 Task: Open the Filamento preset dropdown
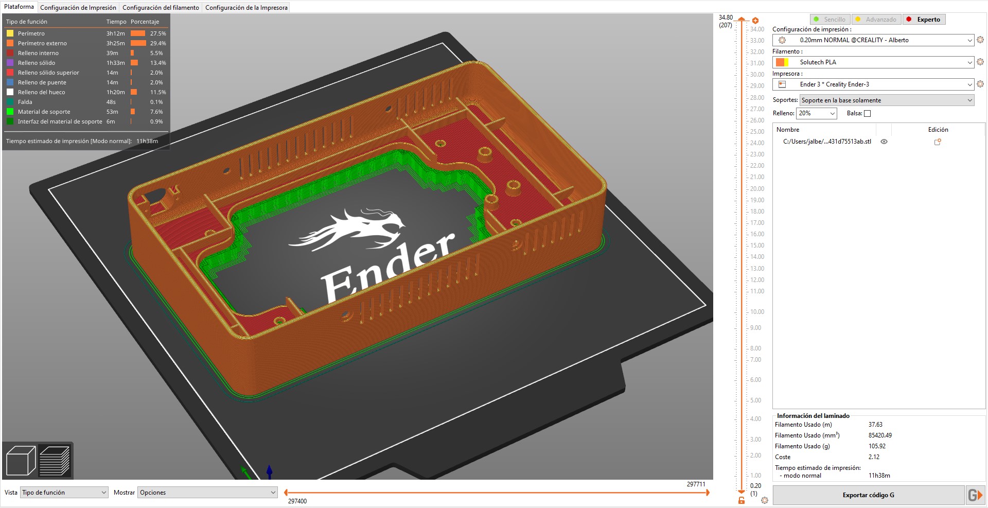point(873,62)
